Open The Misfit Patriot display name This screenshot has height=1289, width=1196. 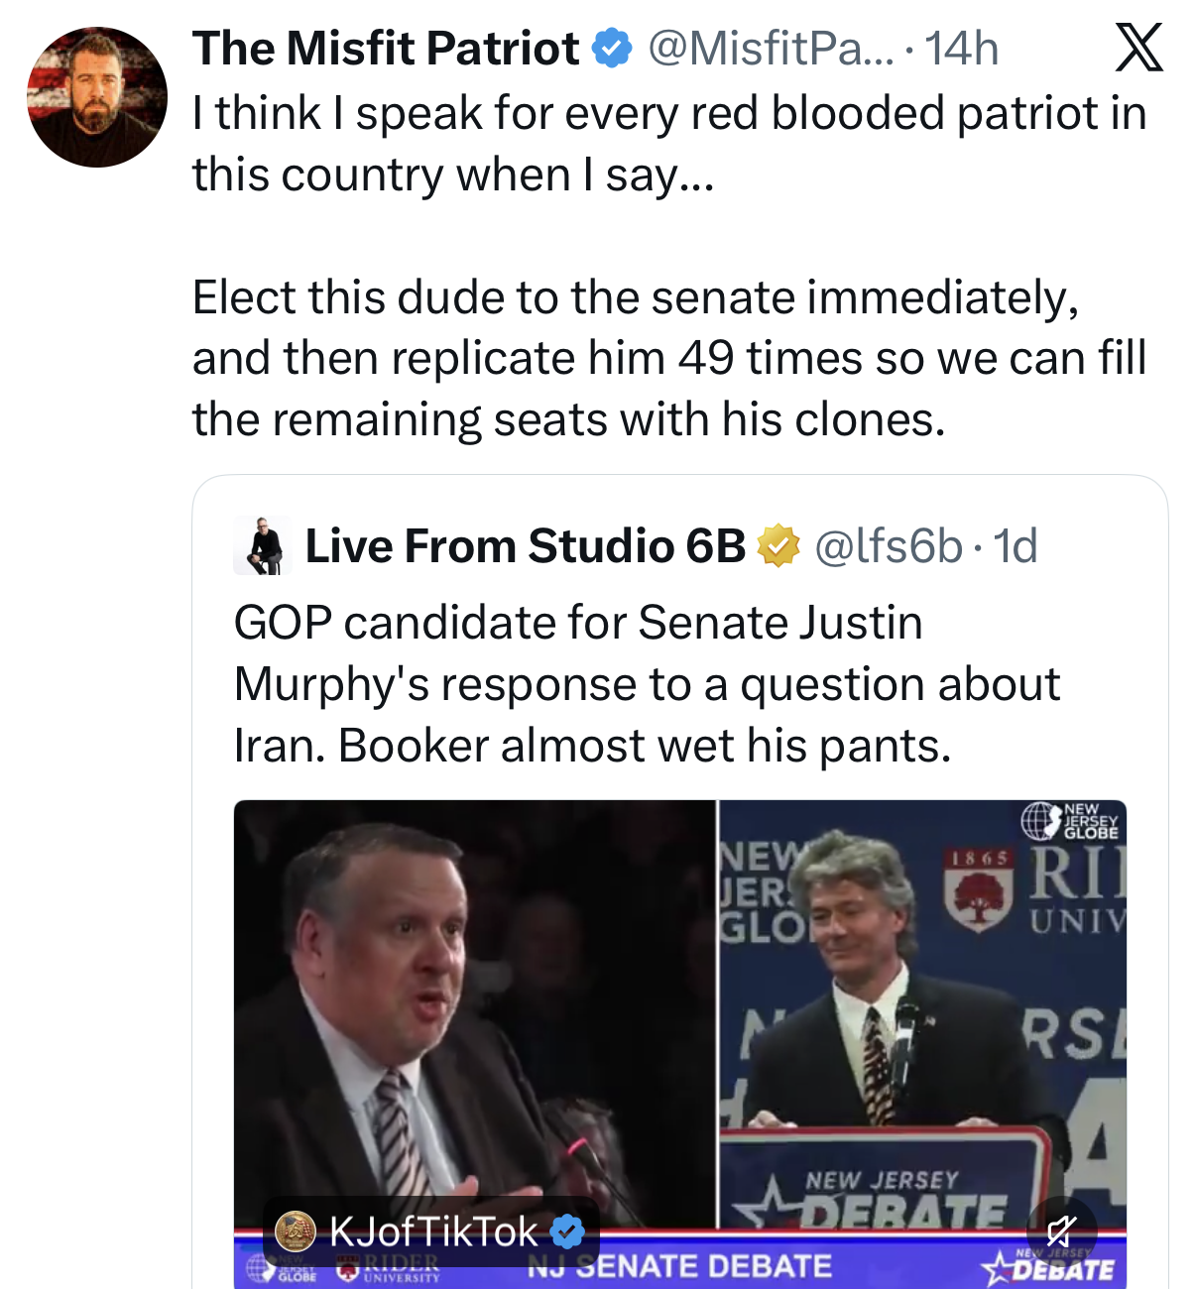(386, 49)
